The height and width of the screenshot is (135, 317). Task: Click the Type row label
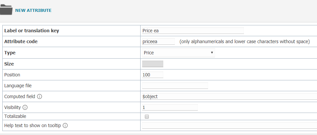coord(10,53)
